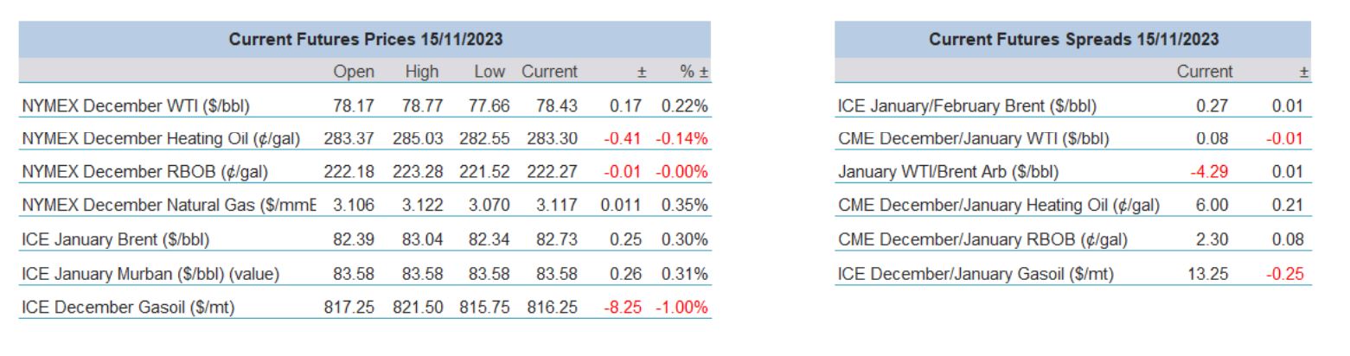Click the Current Futures Prices table title
The height and width of the screenshot is (356, 1350).
pyautogui.click(x=365, y=40)
